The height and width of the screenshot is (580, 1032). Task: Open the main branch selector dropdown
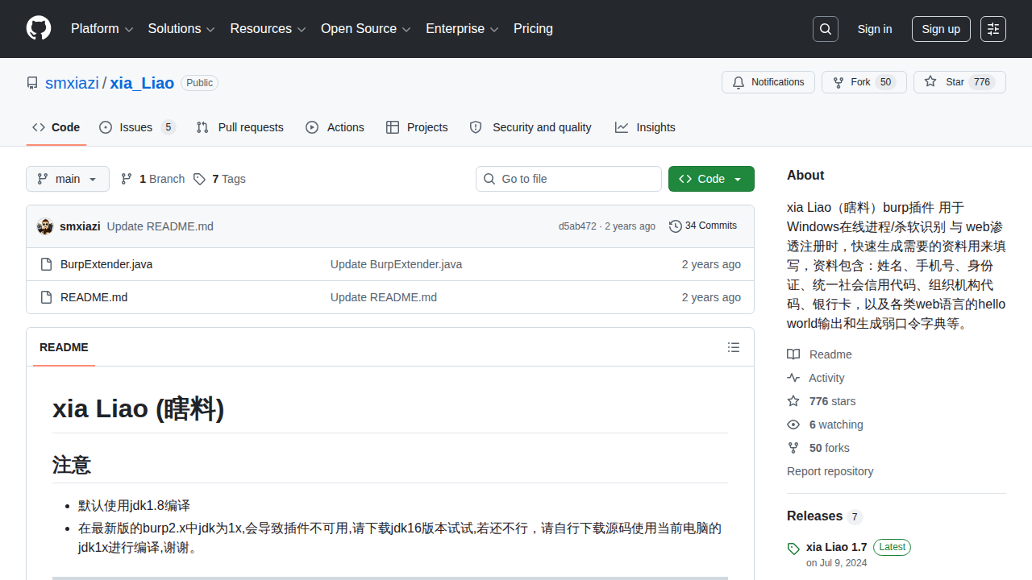coord(68,179)
